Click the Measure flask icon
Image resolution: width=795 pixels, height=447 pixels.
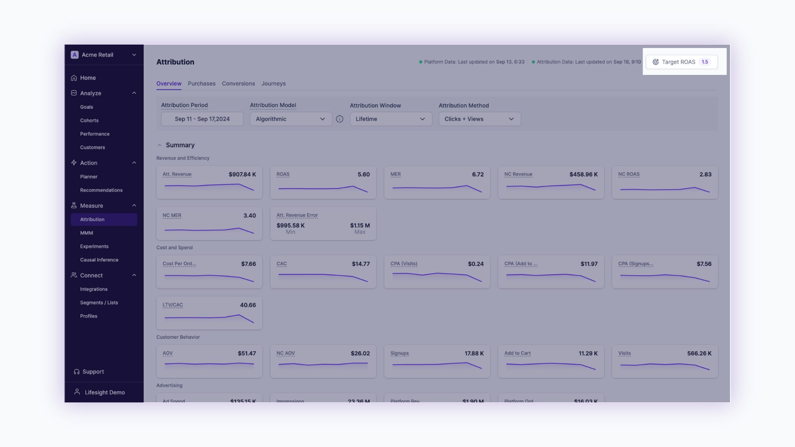[74, 205]
